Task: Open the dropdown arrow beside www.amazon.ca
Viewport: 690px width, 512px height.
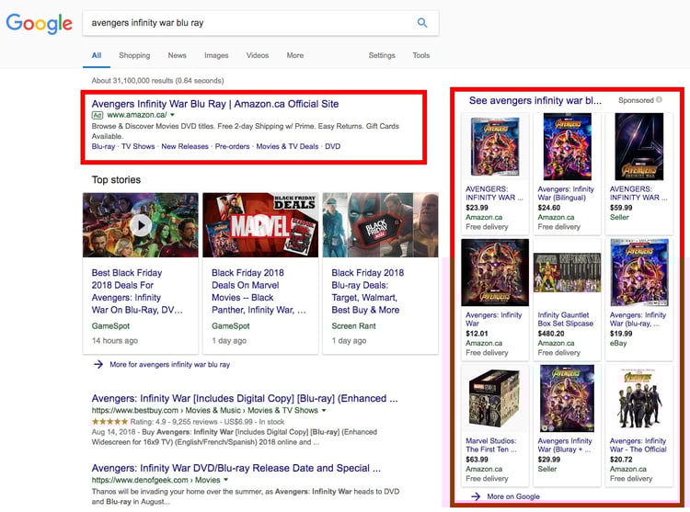Action: pos(172,116)
